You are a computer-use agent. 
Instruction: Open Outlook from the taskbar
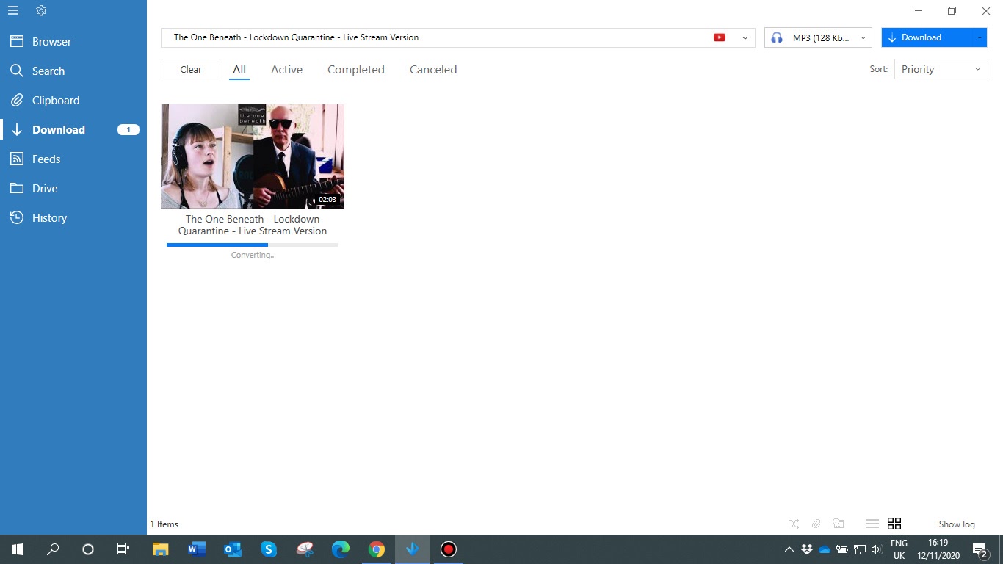(x=233, y=549)
